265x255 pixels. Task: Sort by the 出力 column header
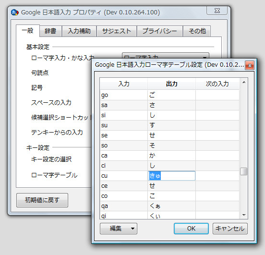pyautogui.click(x=171, y=84)
